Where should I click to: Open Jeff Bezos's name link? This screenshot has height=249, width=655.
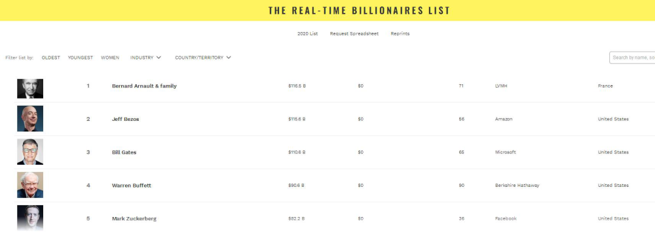pyautogui.click(x=125, y=119)
